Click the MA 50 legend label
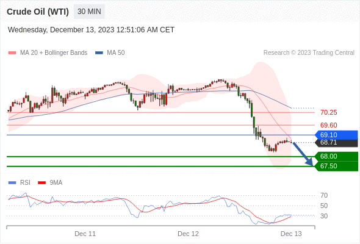Image resolution: width=360 pixels, height=244 pixels. pyautogui.click(x=116, y=53)
